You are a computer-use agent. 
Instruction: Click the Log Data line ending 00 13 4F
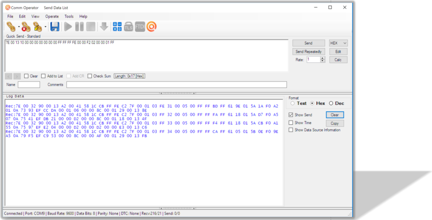coord(76,119)
